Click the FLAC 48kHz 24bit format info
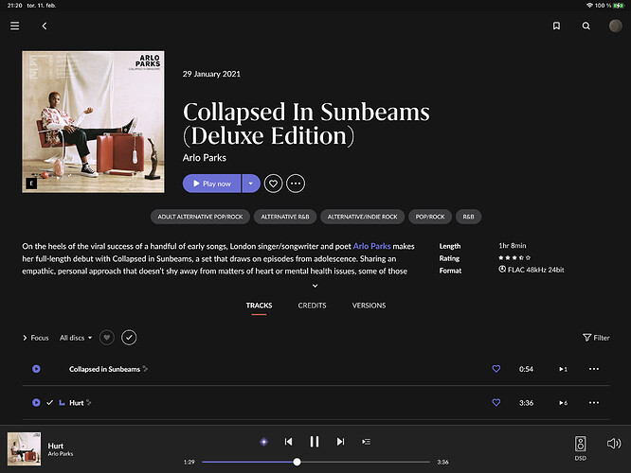 tap(532, 270)
